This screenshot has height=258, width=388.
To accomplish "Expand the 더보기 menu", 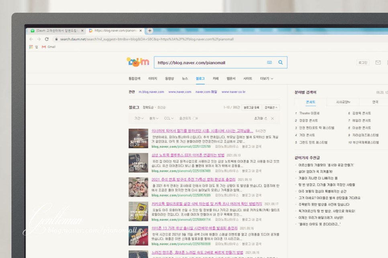I will pos(267,79).
